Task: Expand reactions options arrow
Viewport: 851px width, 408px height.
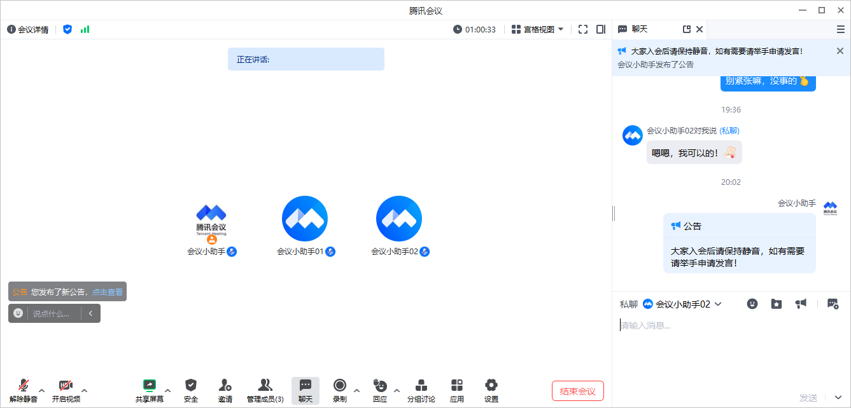Action: click(397, 390)
